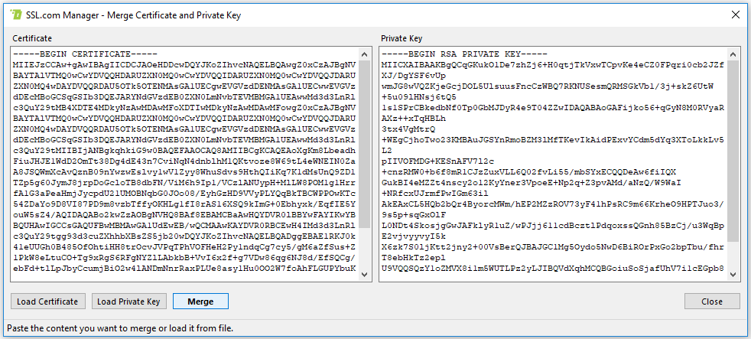
Task: Click the Private Key field label
Action: 402,38
